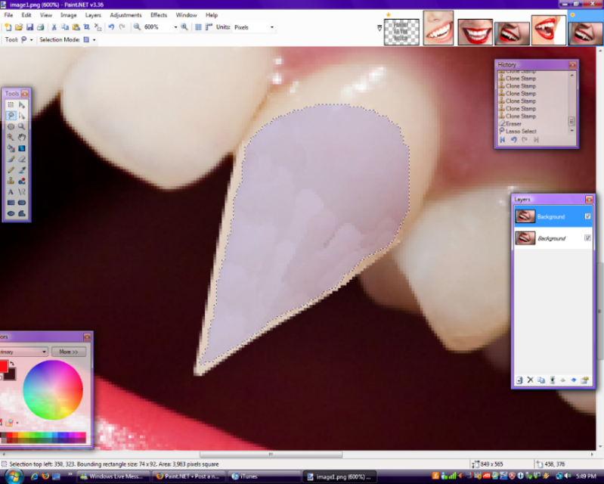Pick a color from the color wheel
The width and height of the screenshot is (604, 484).
pos(53,389)
